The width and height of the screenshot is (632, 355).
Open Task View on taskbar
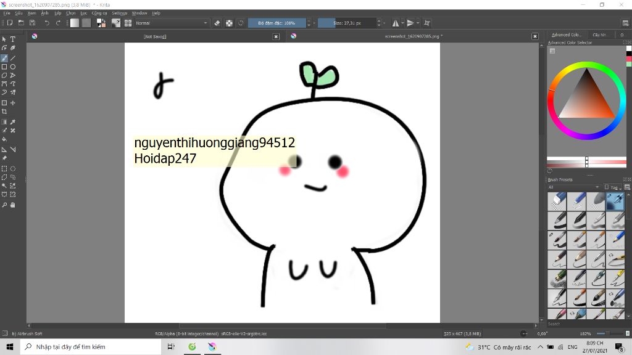(171, 346)
